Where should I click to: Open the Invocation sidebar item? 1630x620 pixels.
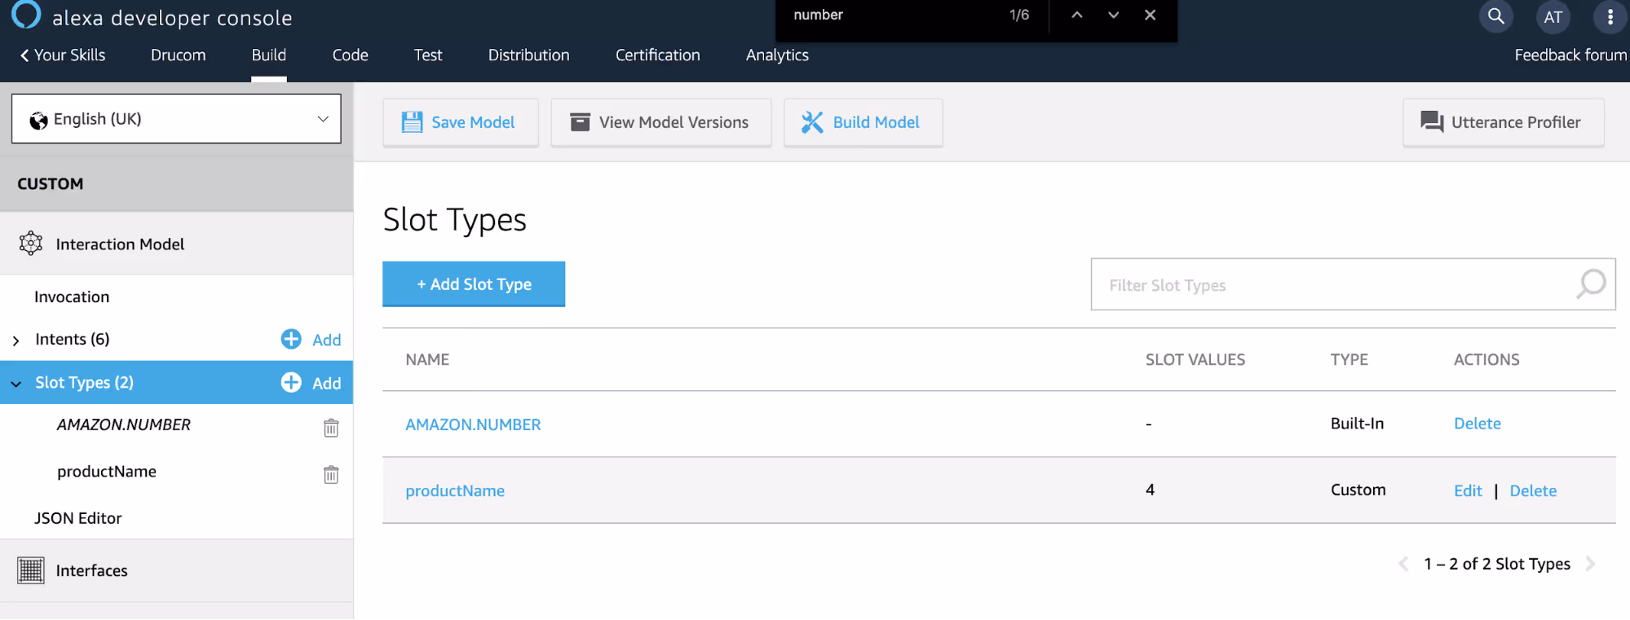(x=72, y=297)
